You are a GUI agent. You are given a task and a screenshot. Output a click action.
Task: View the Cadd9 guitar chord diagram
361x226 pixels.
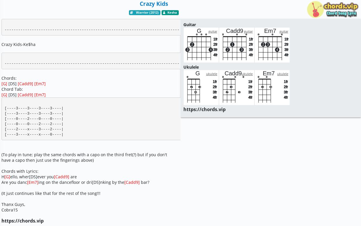[237, 45]
